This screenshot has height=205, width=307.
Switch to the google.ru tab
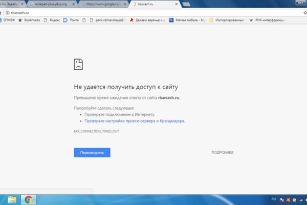[102, 4]
